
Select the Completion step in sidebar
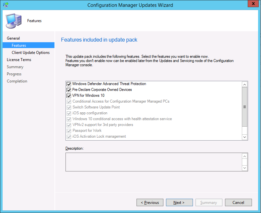17,81
